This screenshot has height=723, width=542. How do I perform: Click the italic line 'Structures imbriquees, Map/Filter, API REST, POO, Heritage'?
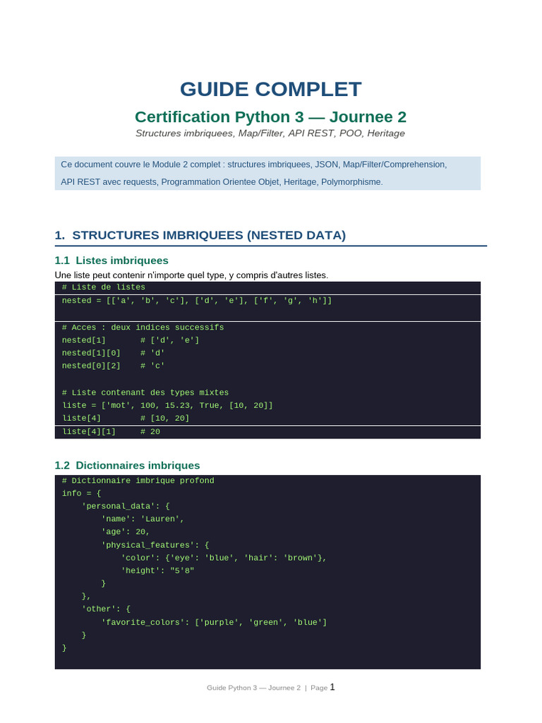(270, 133)
